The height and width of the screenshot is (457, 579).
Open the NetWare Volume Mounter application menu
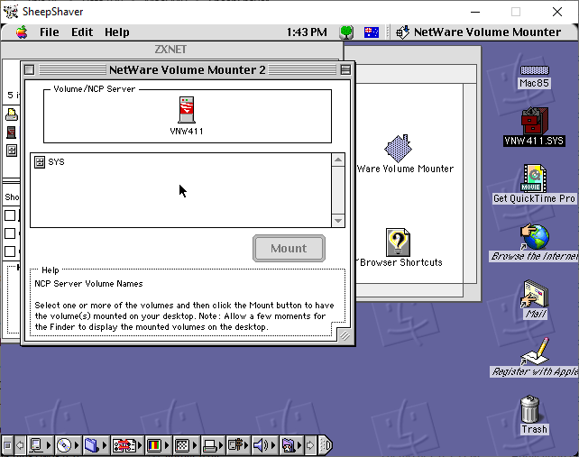479,32
